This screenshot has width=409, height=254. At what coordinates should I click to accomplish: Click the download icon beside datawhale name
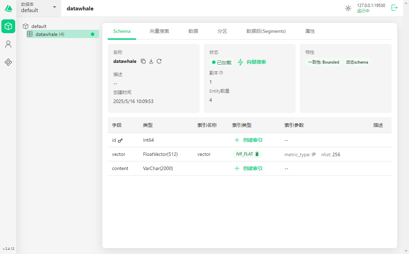click(151, 61)
